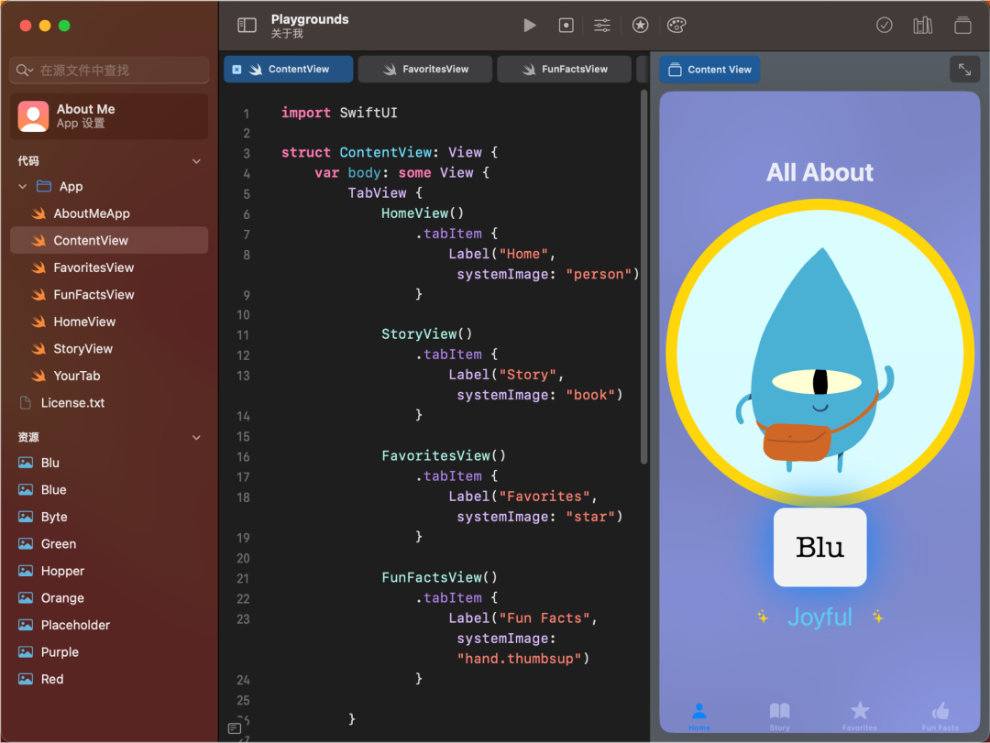Click the stacked windows icon at top right
Screen dimensions: 990x743
tap(962, 26)
